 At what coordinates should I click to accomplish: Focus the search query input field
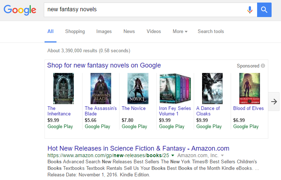[x=145, y=9]
